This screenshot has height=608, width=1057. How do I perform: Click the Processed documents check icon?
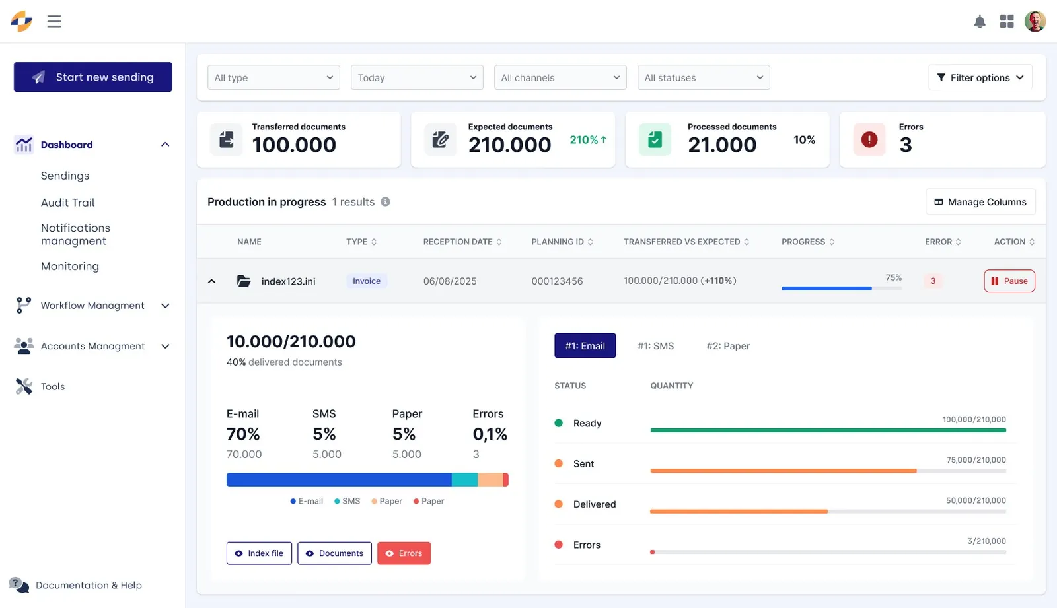pos(655,139)
